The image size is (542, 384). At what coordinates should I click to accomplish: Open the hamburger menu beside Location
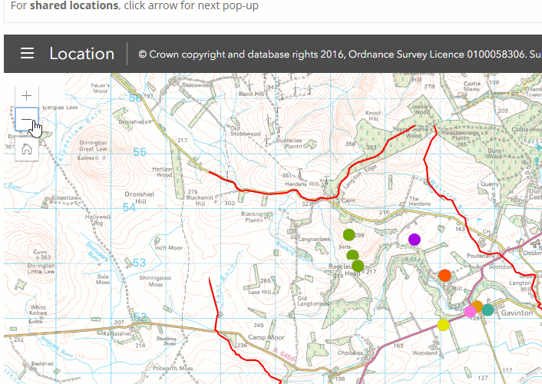tap(27, 53)
